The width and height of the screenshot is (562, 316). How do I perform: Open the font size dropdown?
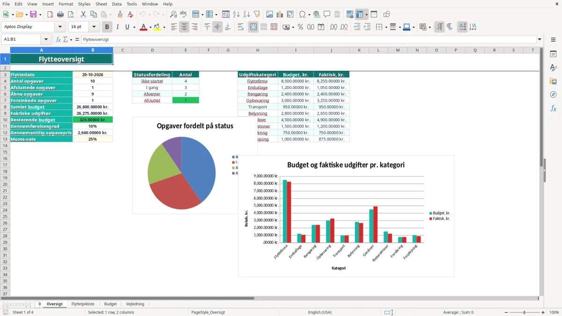coord(94,27)
